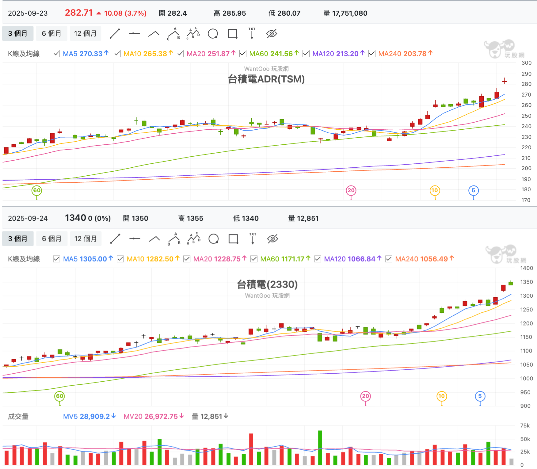Image resolution: width=537 pixels, height=469 pixels.
Task: Select the TXT annotation tool on ADR chart
Action: (252, 33)
